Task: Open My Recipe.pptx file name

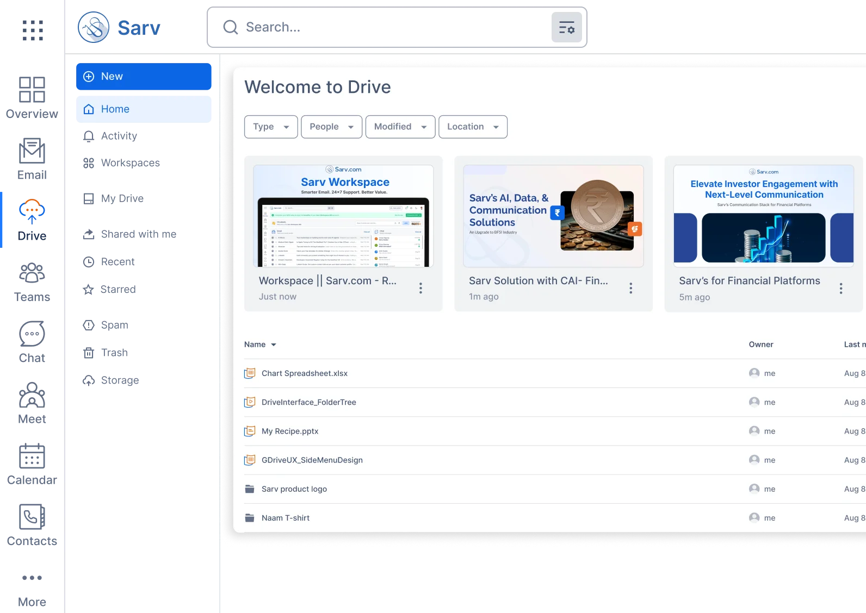Action: pyautogui.click(x=290, y=431)
